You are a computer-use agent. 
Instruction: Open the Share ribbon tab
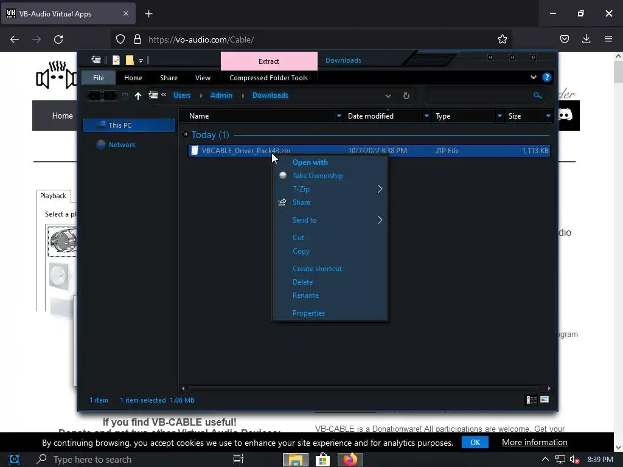169,78
